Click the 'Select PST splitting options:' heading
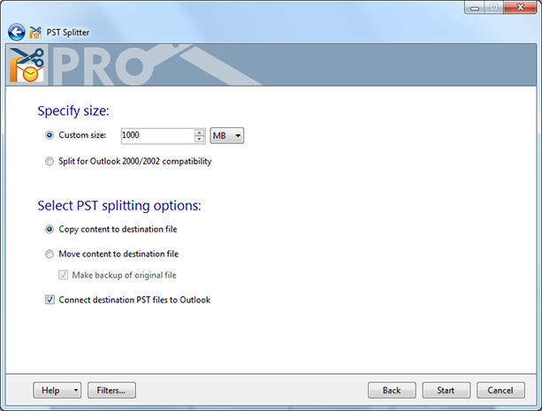Screen dimensions: 542x411 coord(119,206)
